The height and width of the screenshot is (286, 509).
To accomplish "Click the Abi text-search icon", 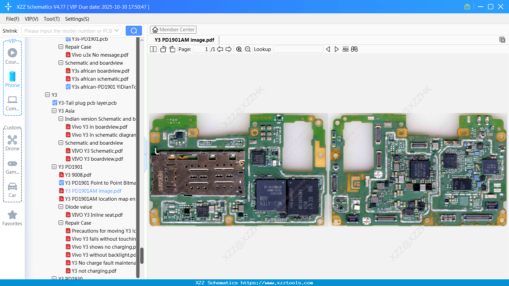I will click(x=345, y=49).
